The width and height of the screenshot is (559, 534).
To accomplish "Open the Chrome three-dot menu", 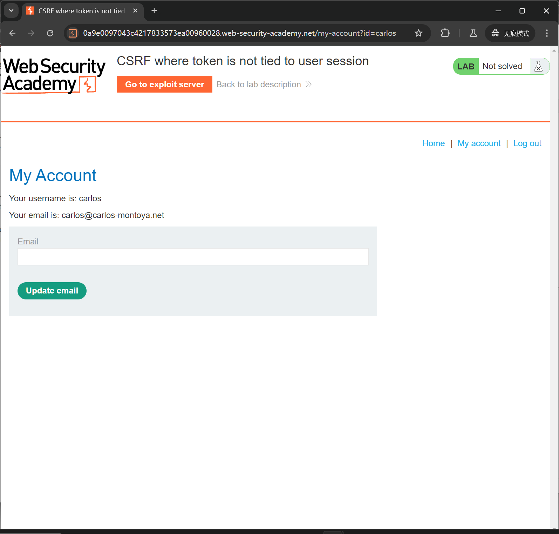I will tap(547, 33).
